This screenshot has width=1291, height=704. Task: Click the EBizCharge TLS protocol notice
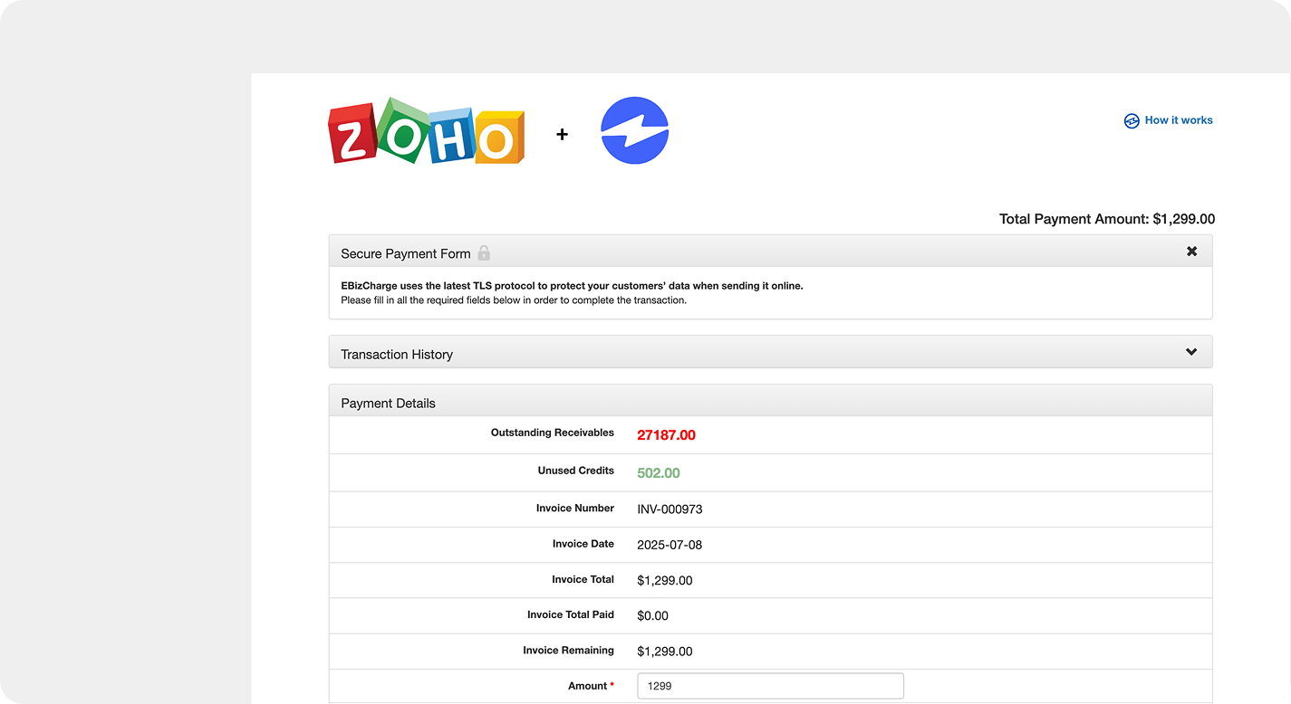[572, 286]
